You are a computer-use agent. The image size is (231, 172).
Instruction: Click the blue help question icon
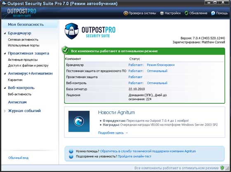213,13
